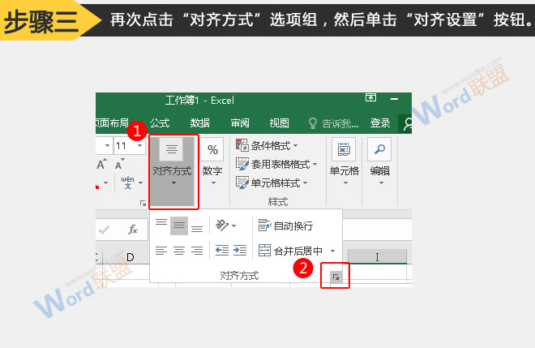Decrease the indent
The width and height of the screenshot is (535, 348).
coord(221,251)
